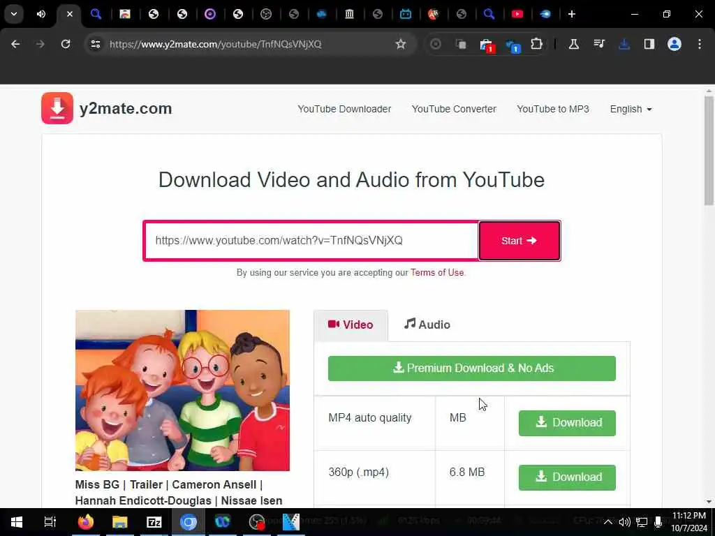This screenshot has width=715, height=536.
Task: Open Firefox from the taskbar
Action: click(85, 522)
